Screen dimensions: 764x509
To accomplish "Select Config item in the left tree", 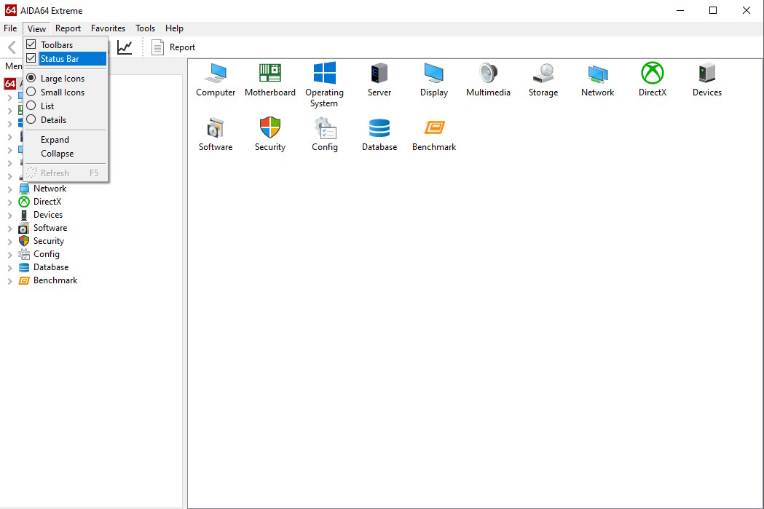I will 47,254.
